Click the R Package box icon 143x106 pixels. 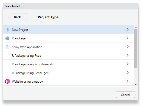click(x=7, y=38)
